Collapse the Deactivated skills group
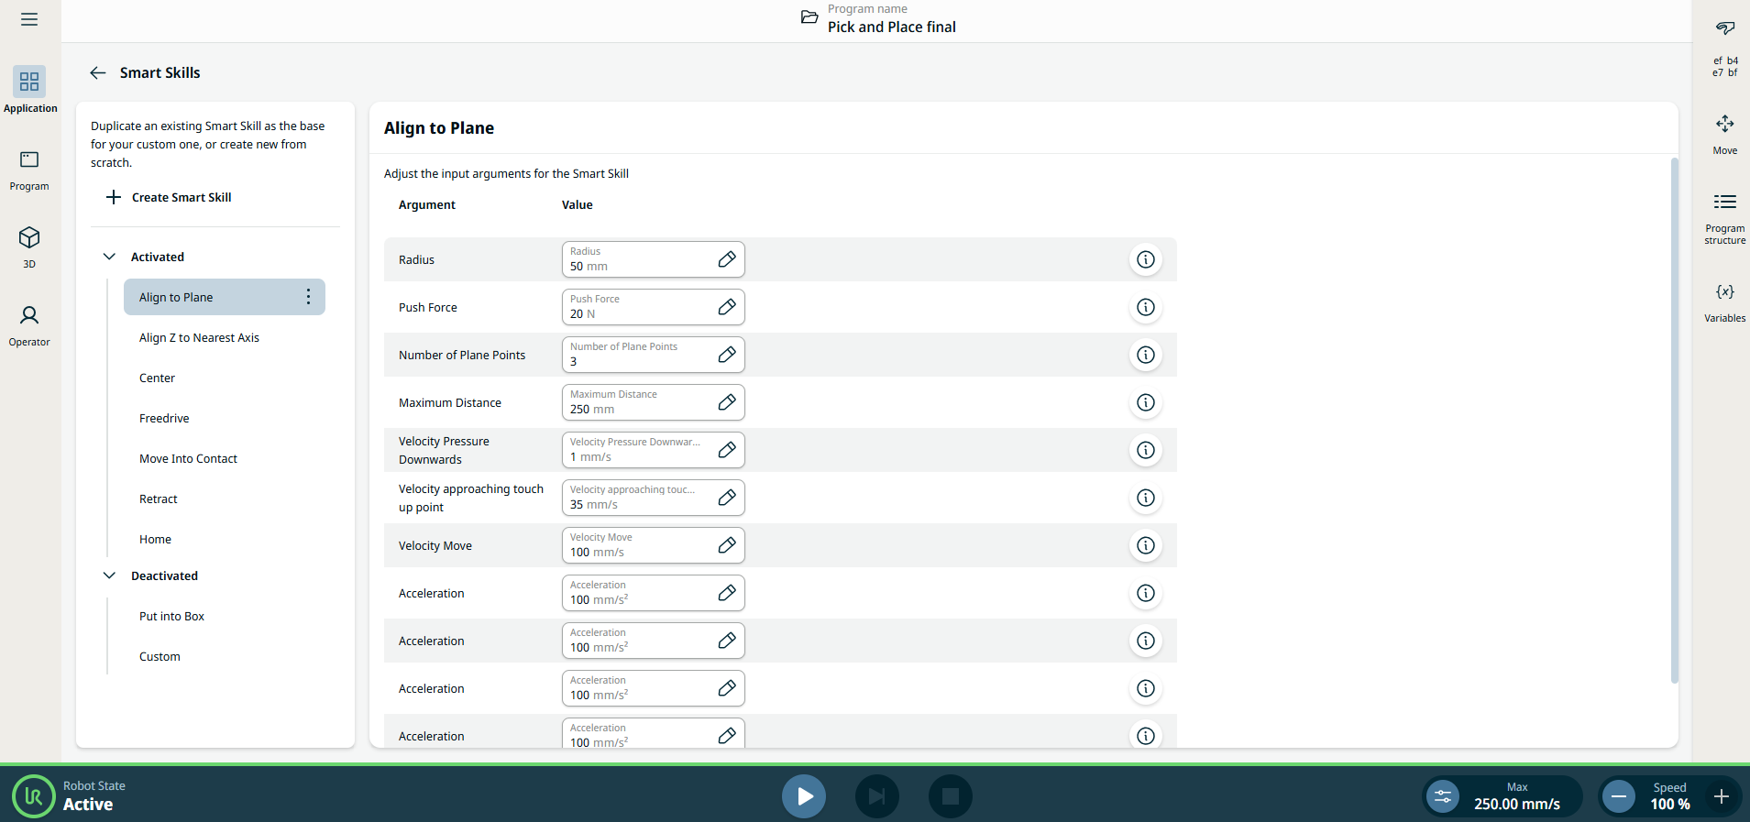Viewport: 1750px width, 822px height. click(110, 575)
